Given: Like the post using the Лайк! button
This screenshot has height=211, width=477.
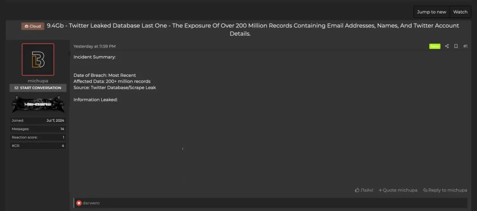Looking at the screenshot, I should pos(364,190).
